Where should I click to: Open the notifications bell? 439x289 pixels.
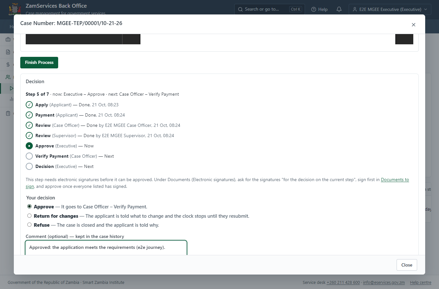point(339,9)
